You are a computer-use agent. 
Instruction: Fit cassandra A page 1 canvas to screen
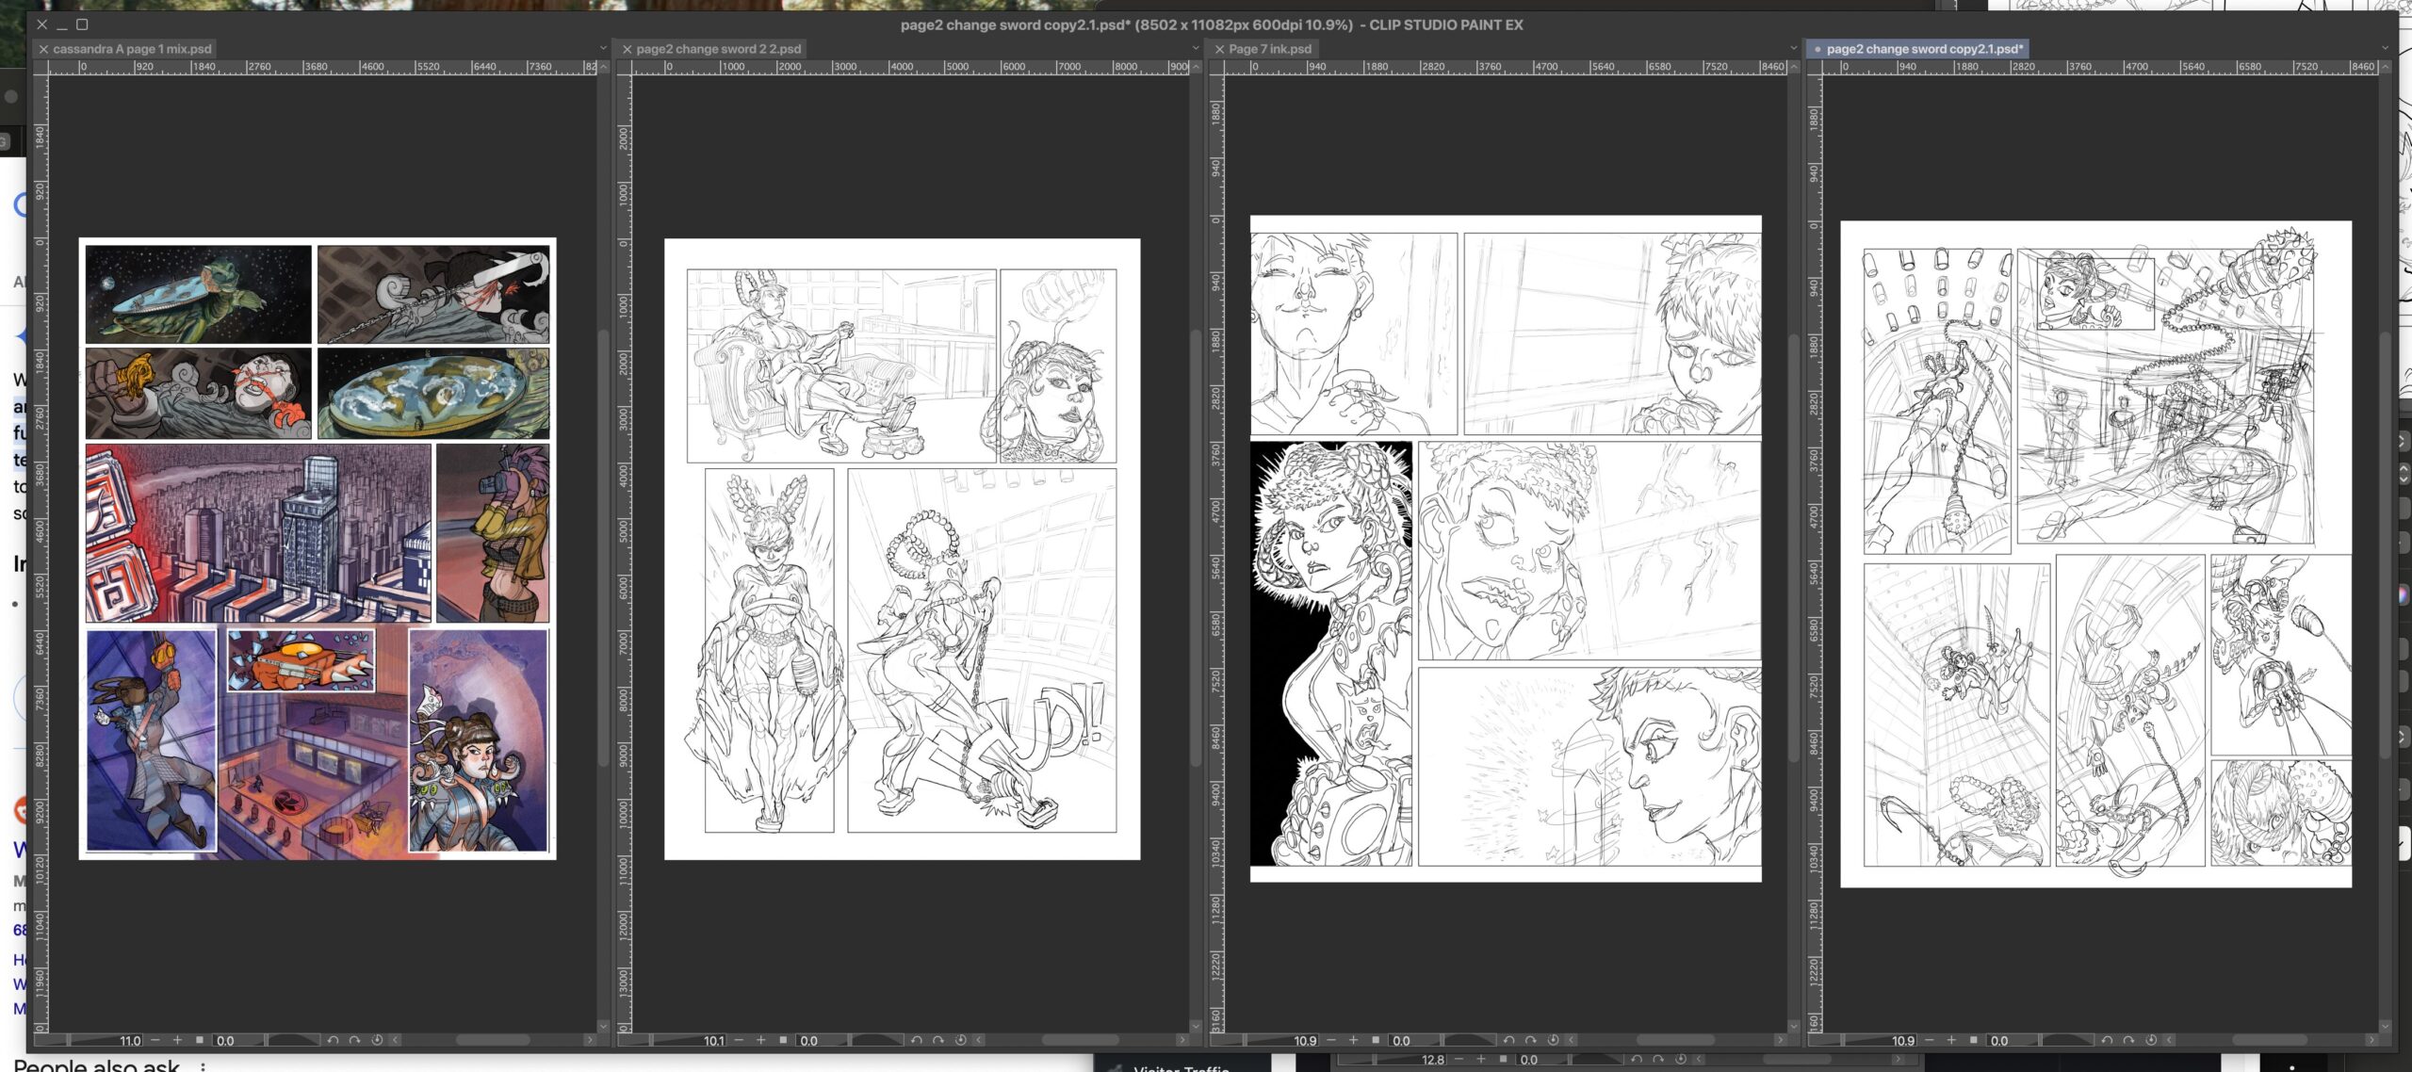(200, 1040)
